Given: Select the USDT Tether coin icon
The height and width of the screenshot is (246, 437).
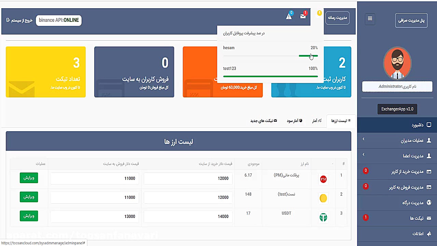Looking at the screenshot, I should [x=323, y=217].
